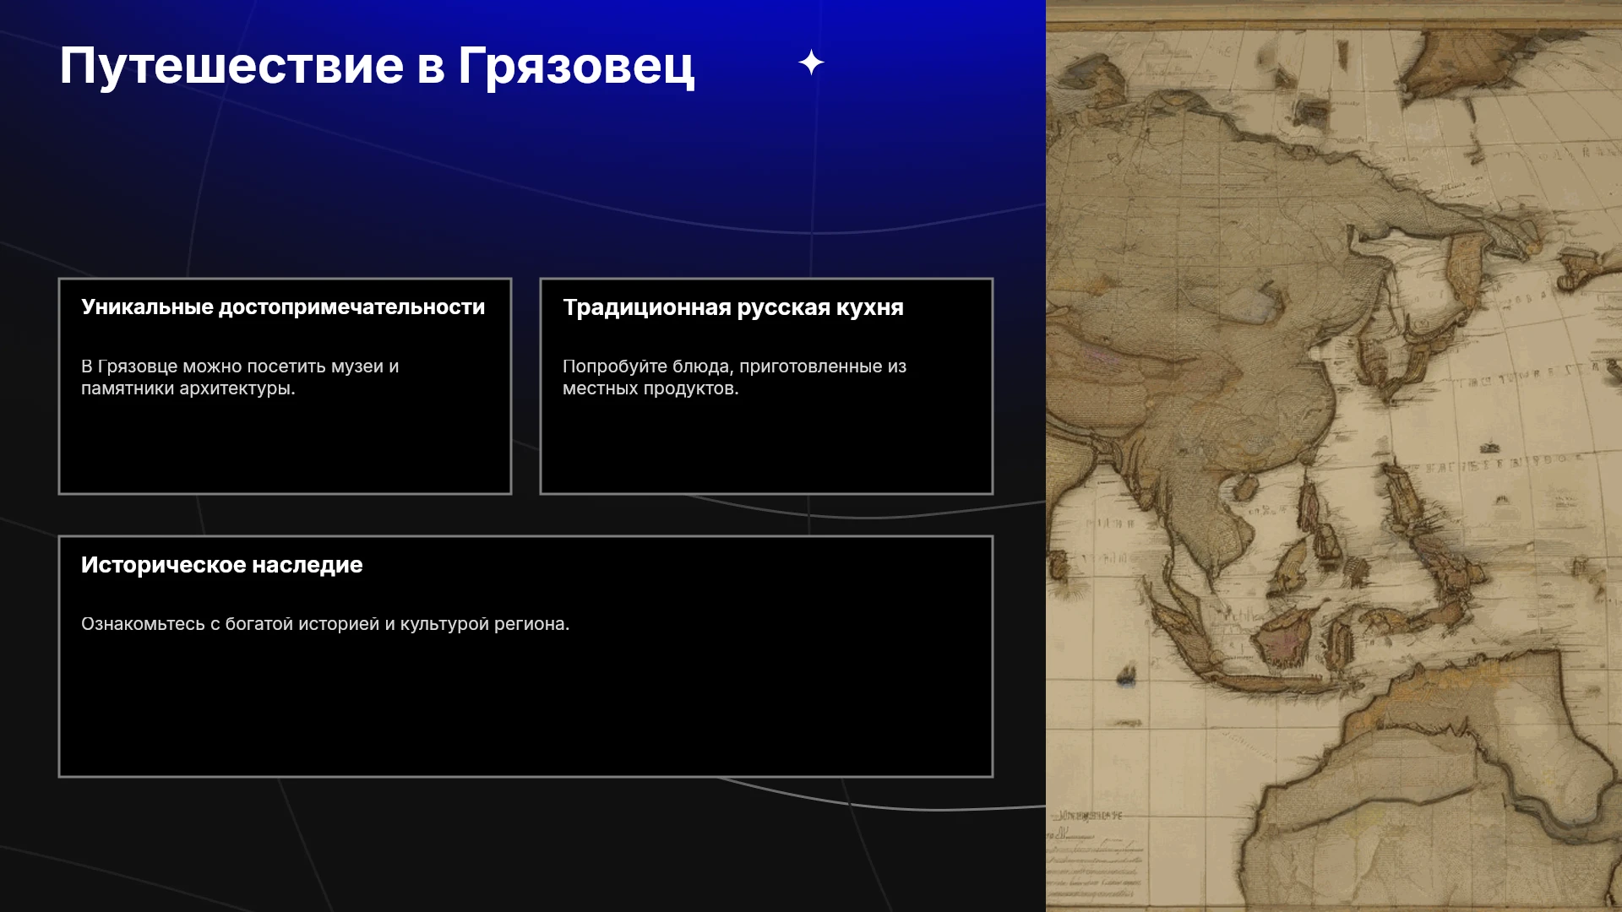Select the text "Попробуйте блюда, приготовленные из местных продуктов"
1622x912 pixels.
coord(734,377)
